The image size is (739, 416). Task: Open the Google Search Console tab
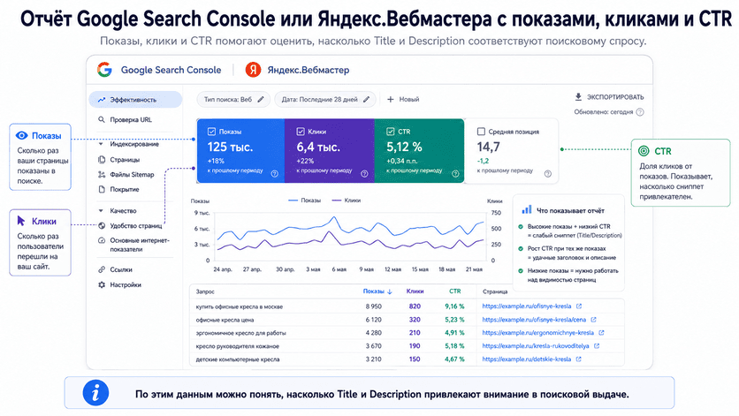171,70
